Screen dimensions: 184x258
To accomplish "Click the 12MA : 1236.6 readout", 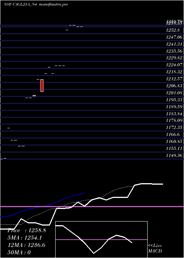I will point(26,245).
